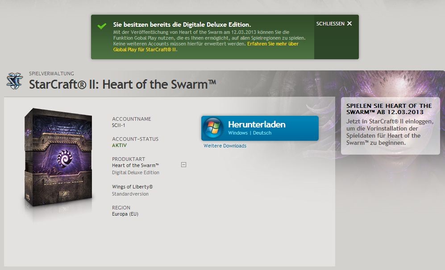This screenshot has height=270, width=445.
Task: Click the account name SCII-1
Action: pos(120,126)
